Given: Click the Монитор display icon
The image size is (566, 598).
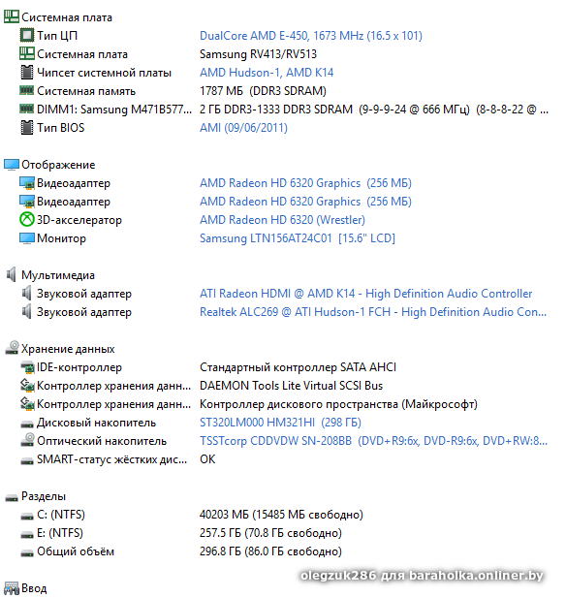Looking at the screenshot, I should coord(27,238).
